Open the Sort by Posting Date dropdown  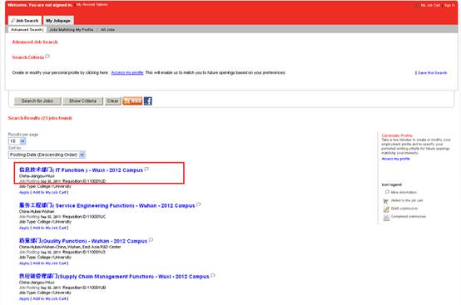point(47,155)
